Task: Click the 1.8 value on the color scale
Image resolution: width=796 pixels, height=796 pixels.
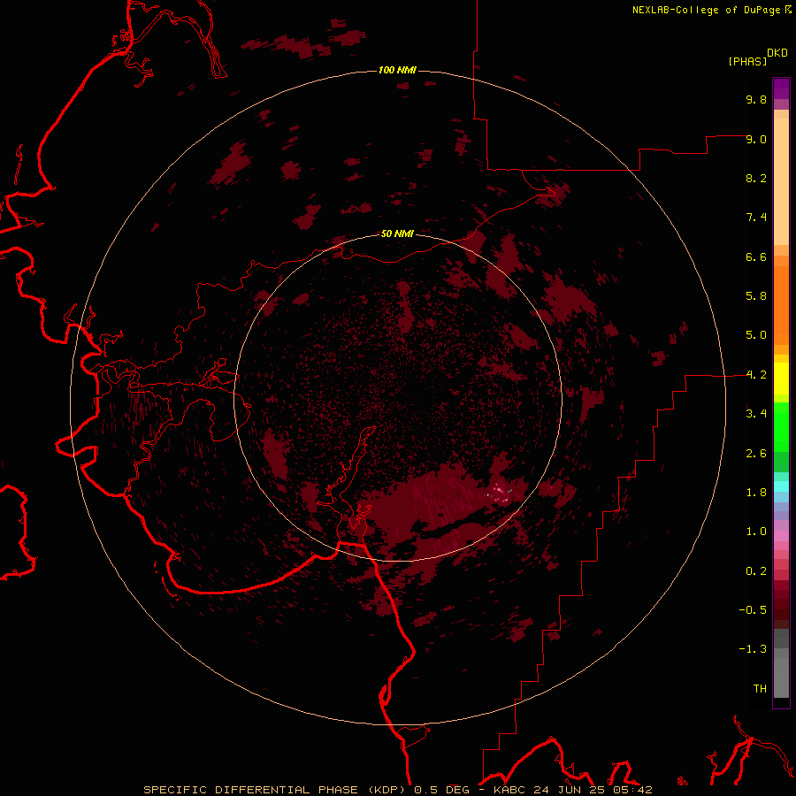Action: 756,493
